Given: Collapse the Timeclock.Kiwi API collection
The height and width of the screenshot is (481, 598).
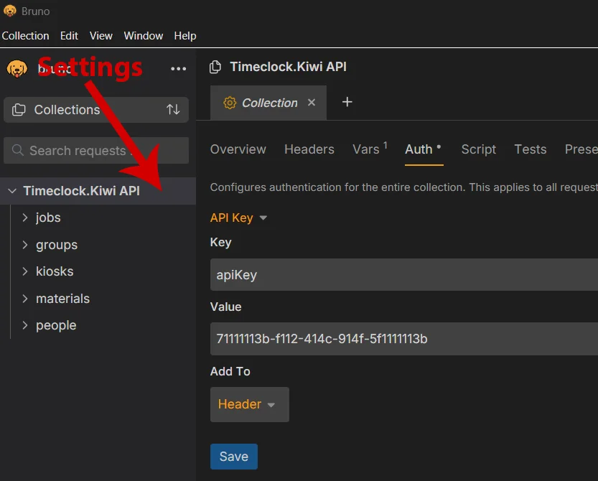Looking at the screenshot, I should click(12, 191).
